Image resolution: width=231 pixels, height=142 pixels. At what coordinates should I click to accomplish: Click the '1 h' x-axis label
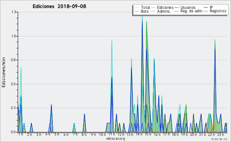(21, 134)
